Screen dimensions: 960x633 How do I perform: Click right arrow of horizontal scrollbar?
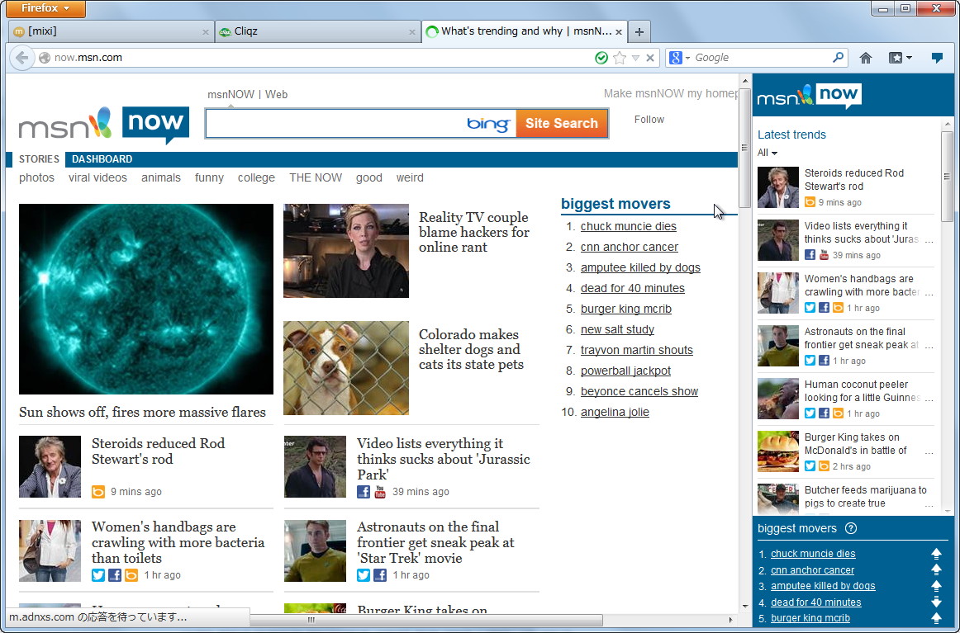click(x=730, y=620)
